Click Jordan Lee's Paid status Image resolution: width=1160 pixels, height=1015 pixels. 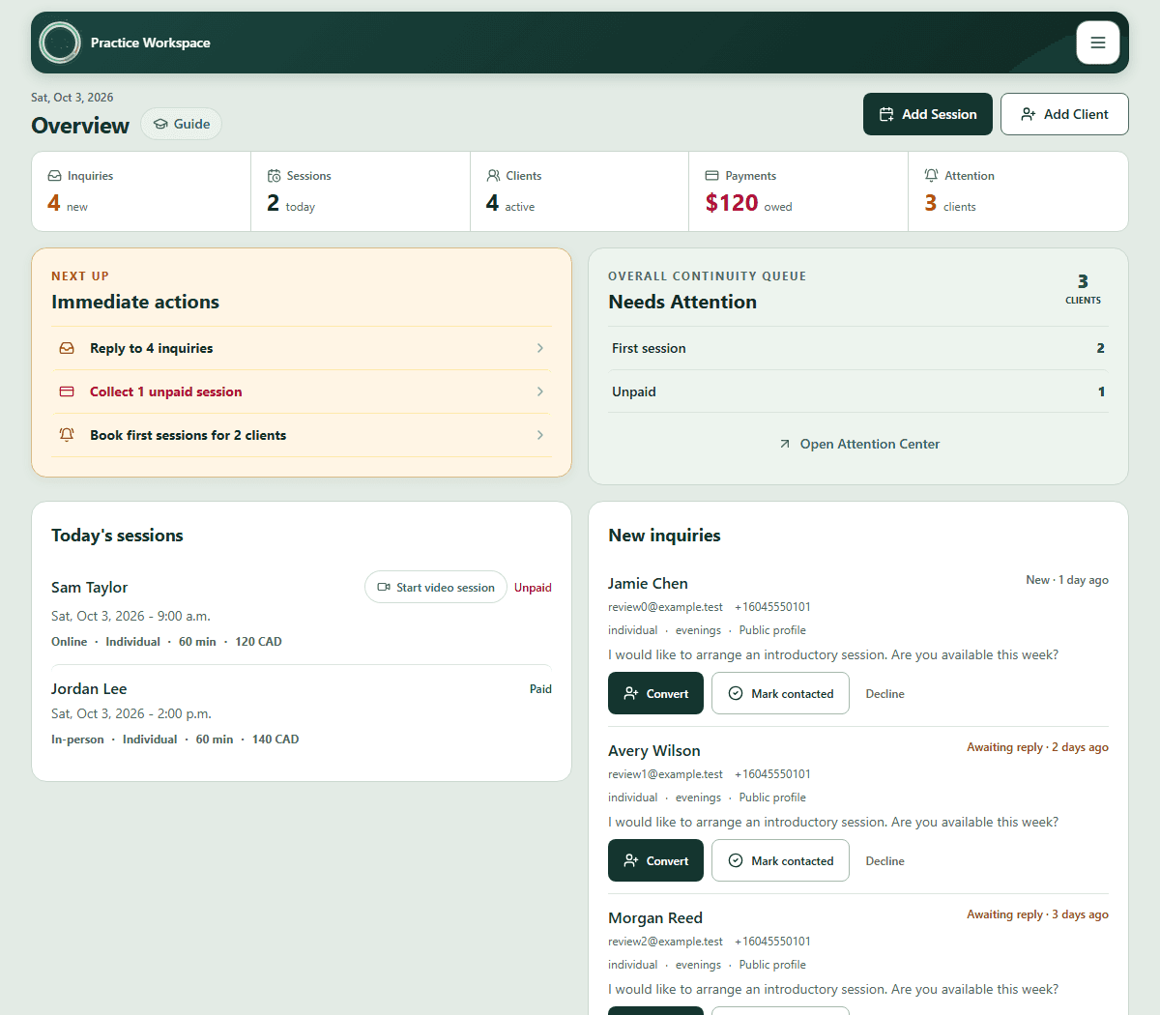click(x=540, y=689)
